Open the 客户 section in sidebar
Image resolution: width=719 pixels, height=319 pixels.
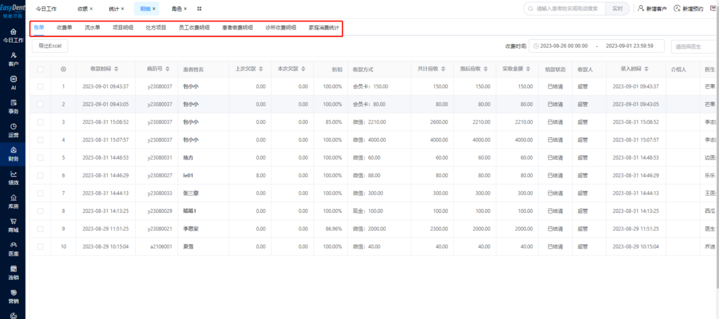13,60
